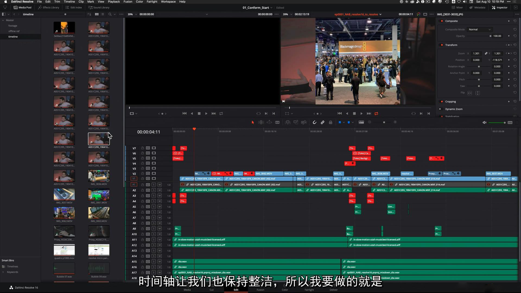This screenshot has width=521, height=293.
Task: Select the Dynamic Trim Mode tool
Action: point(269,122)
